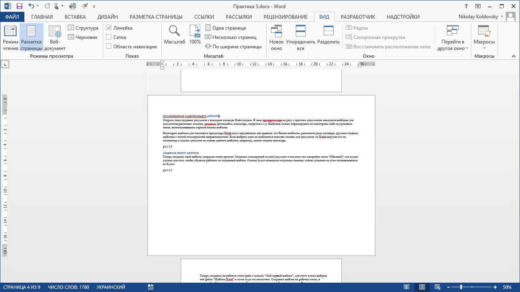Image resolution: width=520 pixels, height=292 pixels.
Task: Click the Save icon in quick access toolbar
Action: pyautogui.click(x=19, y=6)
